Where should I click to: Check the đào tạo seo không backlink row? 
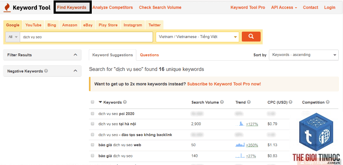coord(92,135)
